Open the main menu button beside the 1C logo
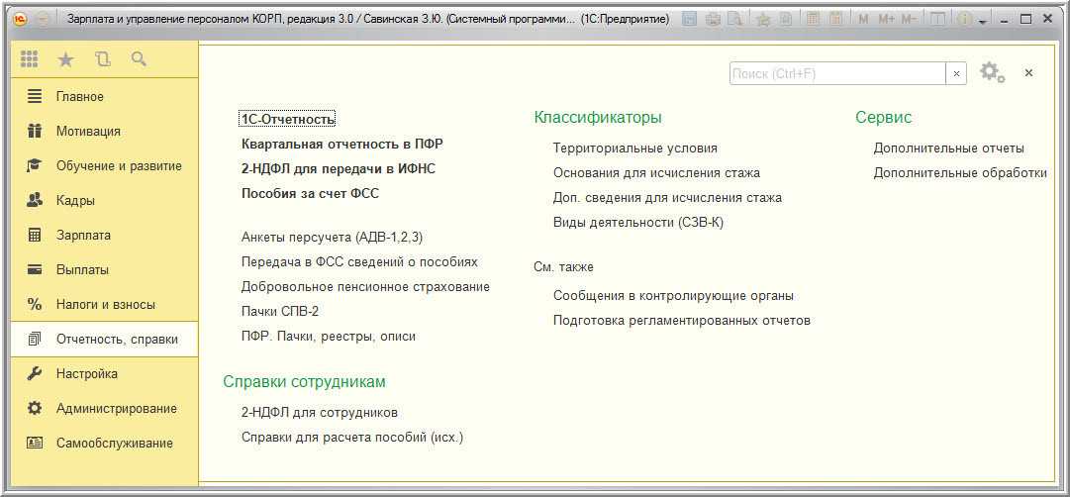Screen dimensions: 1070x497 click(43, 19)
